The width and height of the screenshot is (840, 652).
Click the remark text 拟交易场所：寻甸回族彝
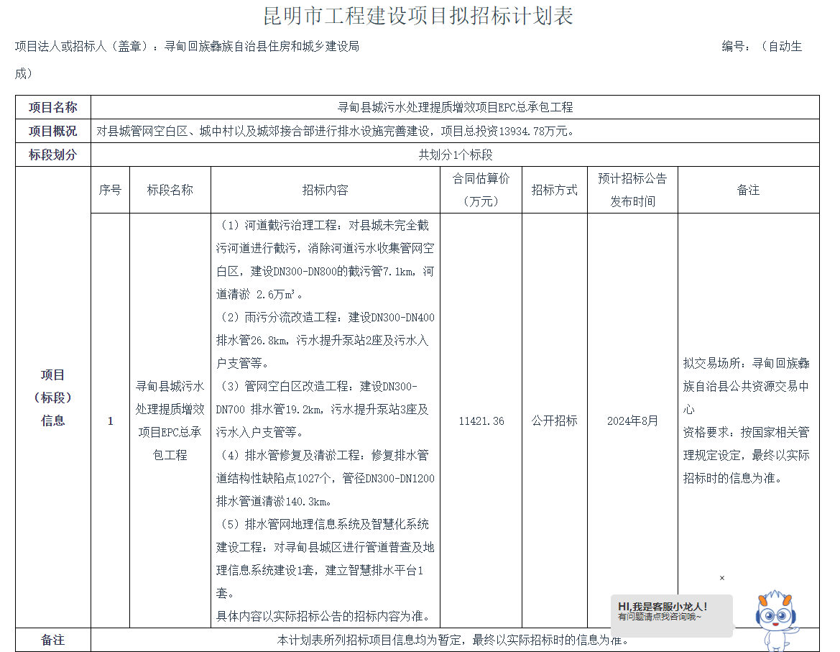[x=747, y=363]
